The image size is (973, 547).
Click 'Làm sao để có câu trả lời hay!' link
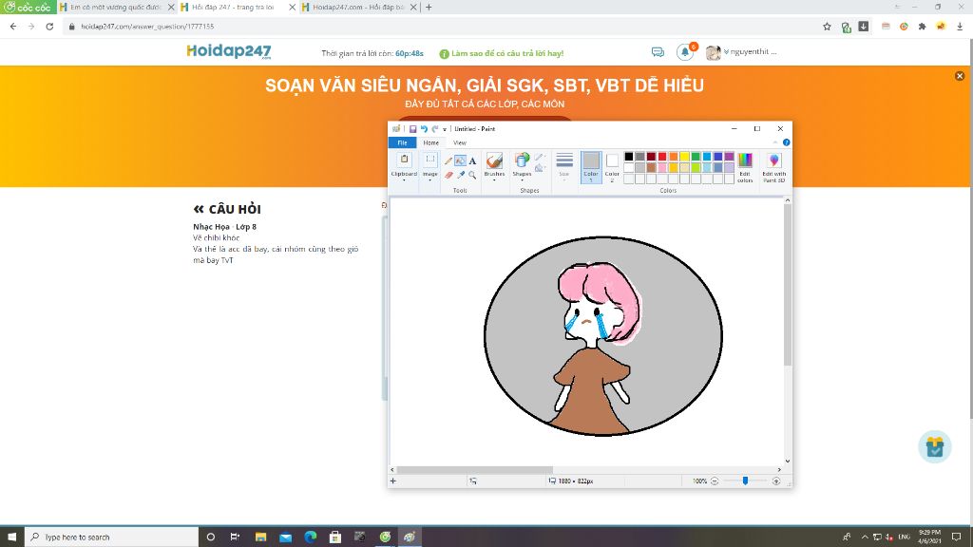507,53
